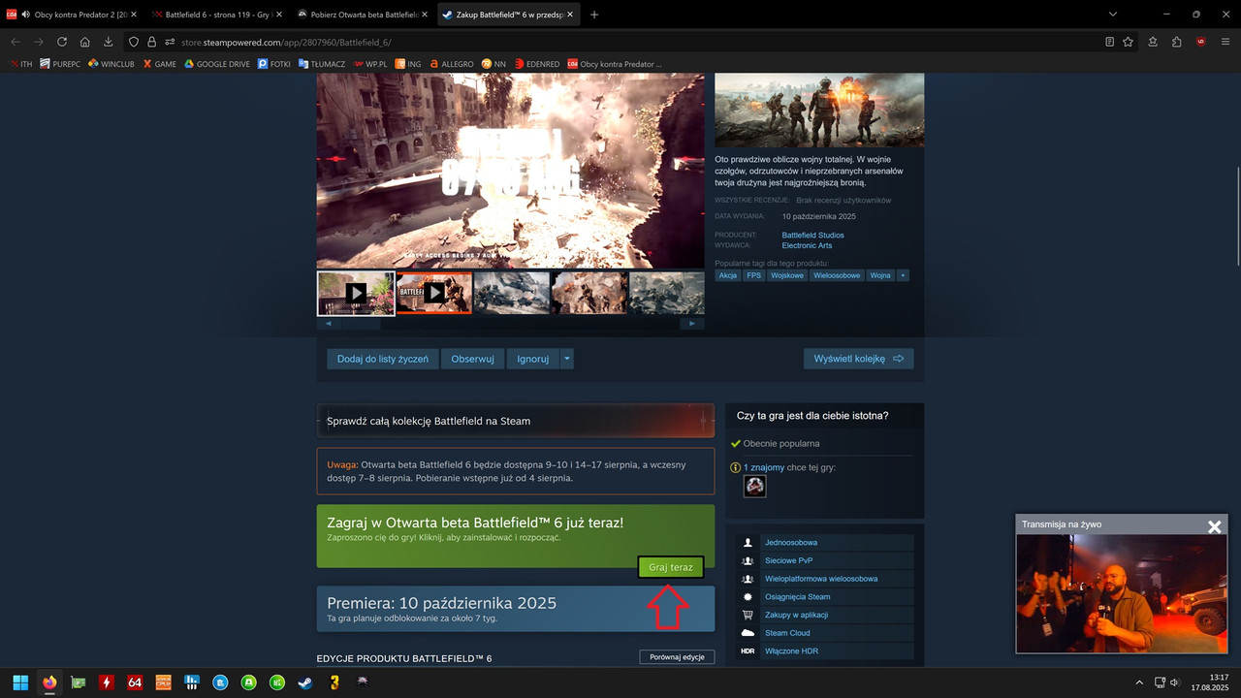Open a new browser tab

594,15
